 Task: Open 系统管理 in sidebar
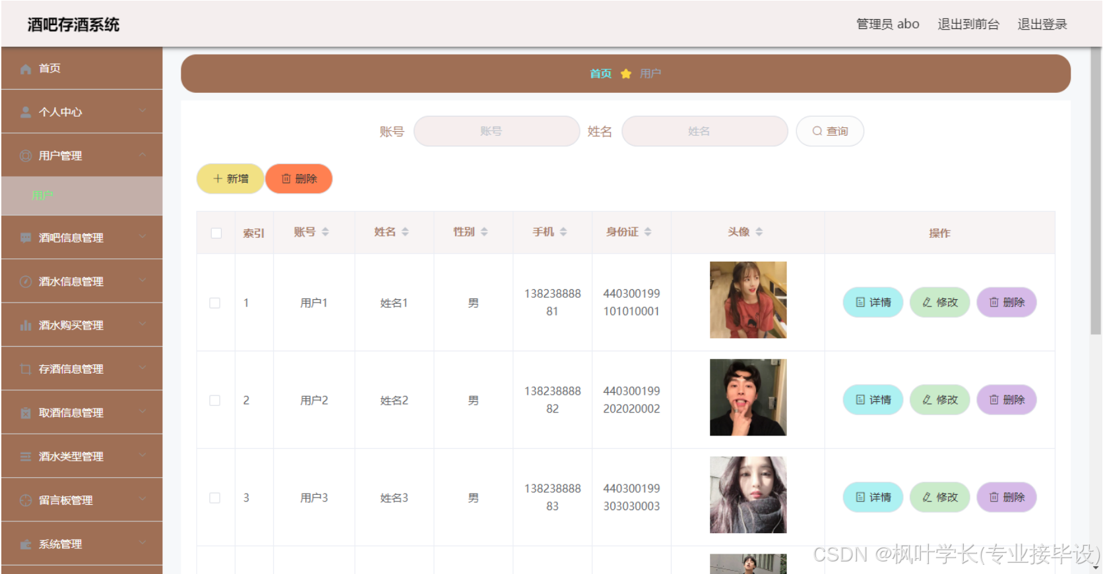tap(82, 544)
